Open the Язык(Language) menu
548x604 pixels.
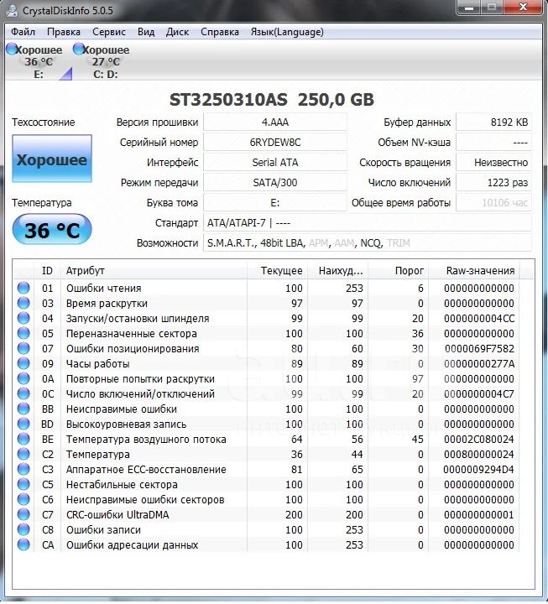(287, 32)
